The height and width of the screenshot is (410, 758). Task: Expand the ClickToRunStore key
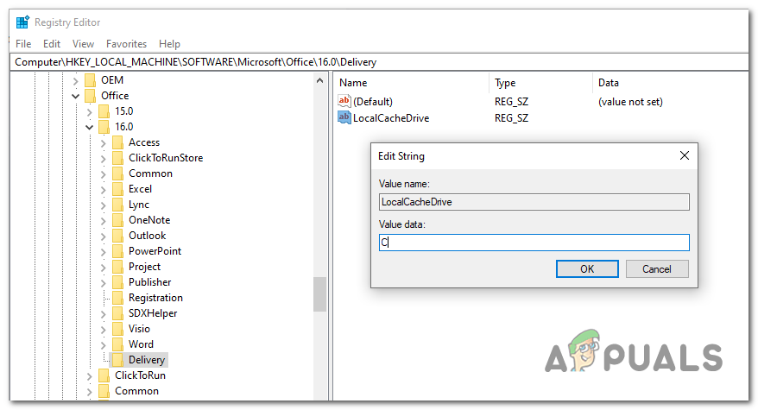pyautogui.click(x=103, y=159)
